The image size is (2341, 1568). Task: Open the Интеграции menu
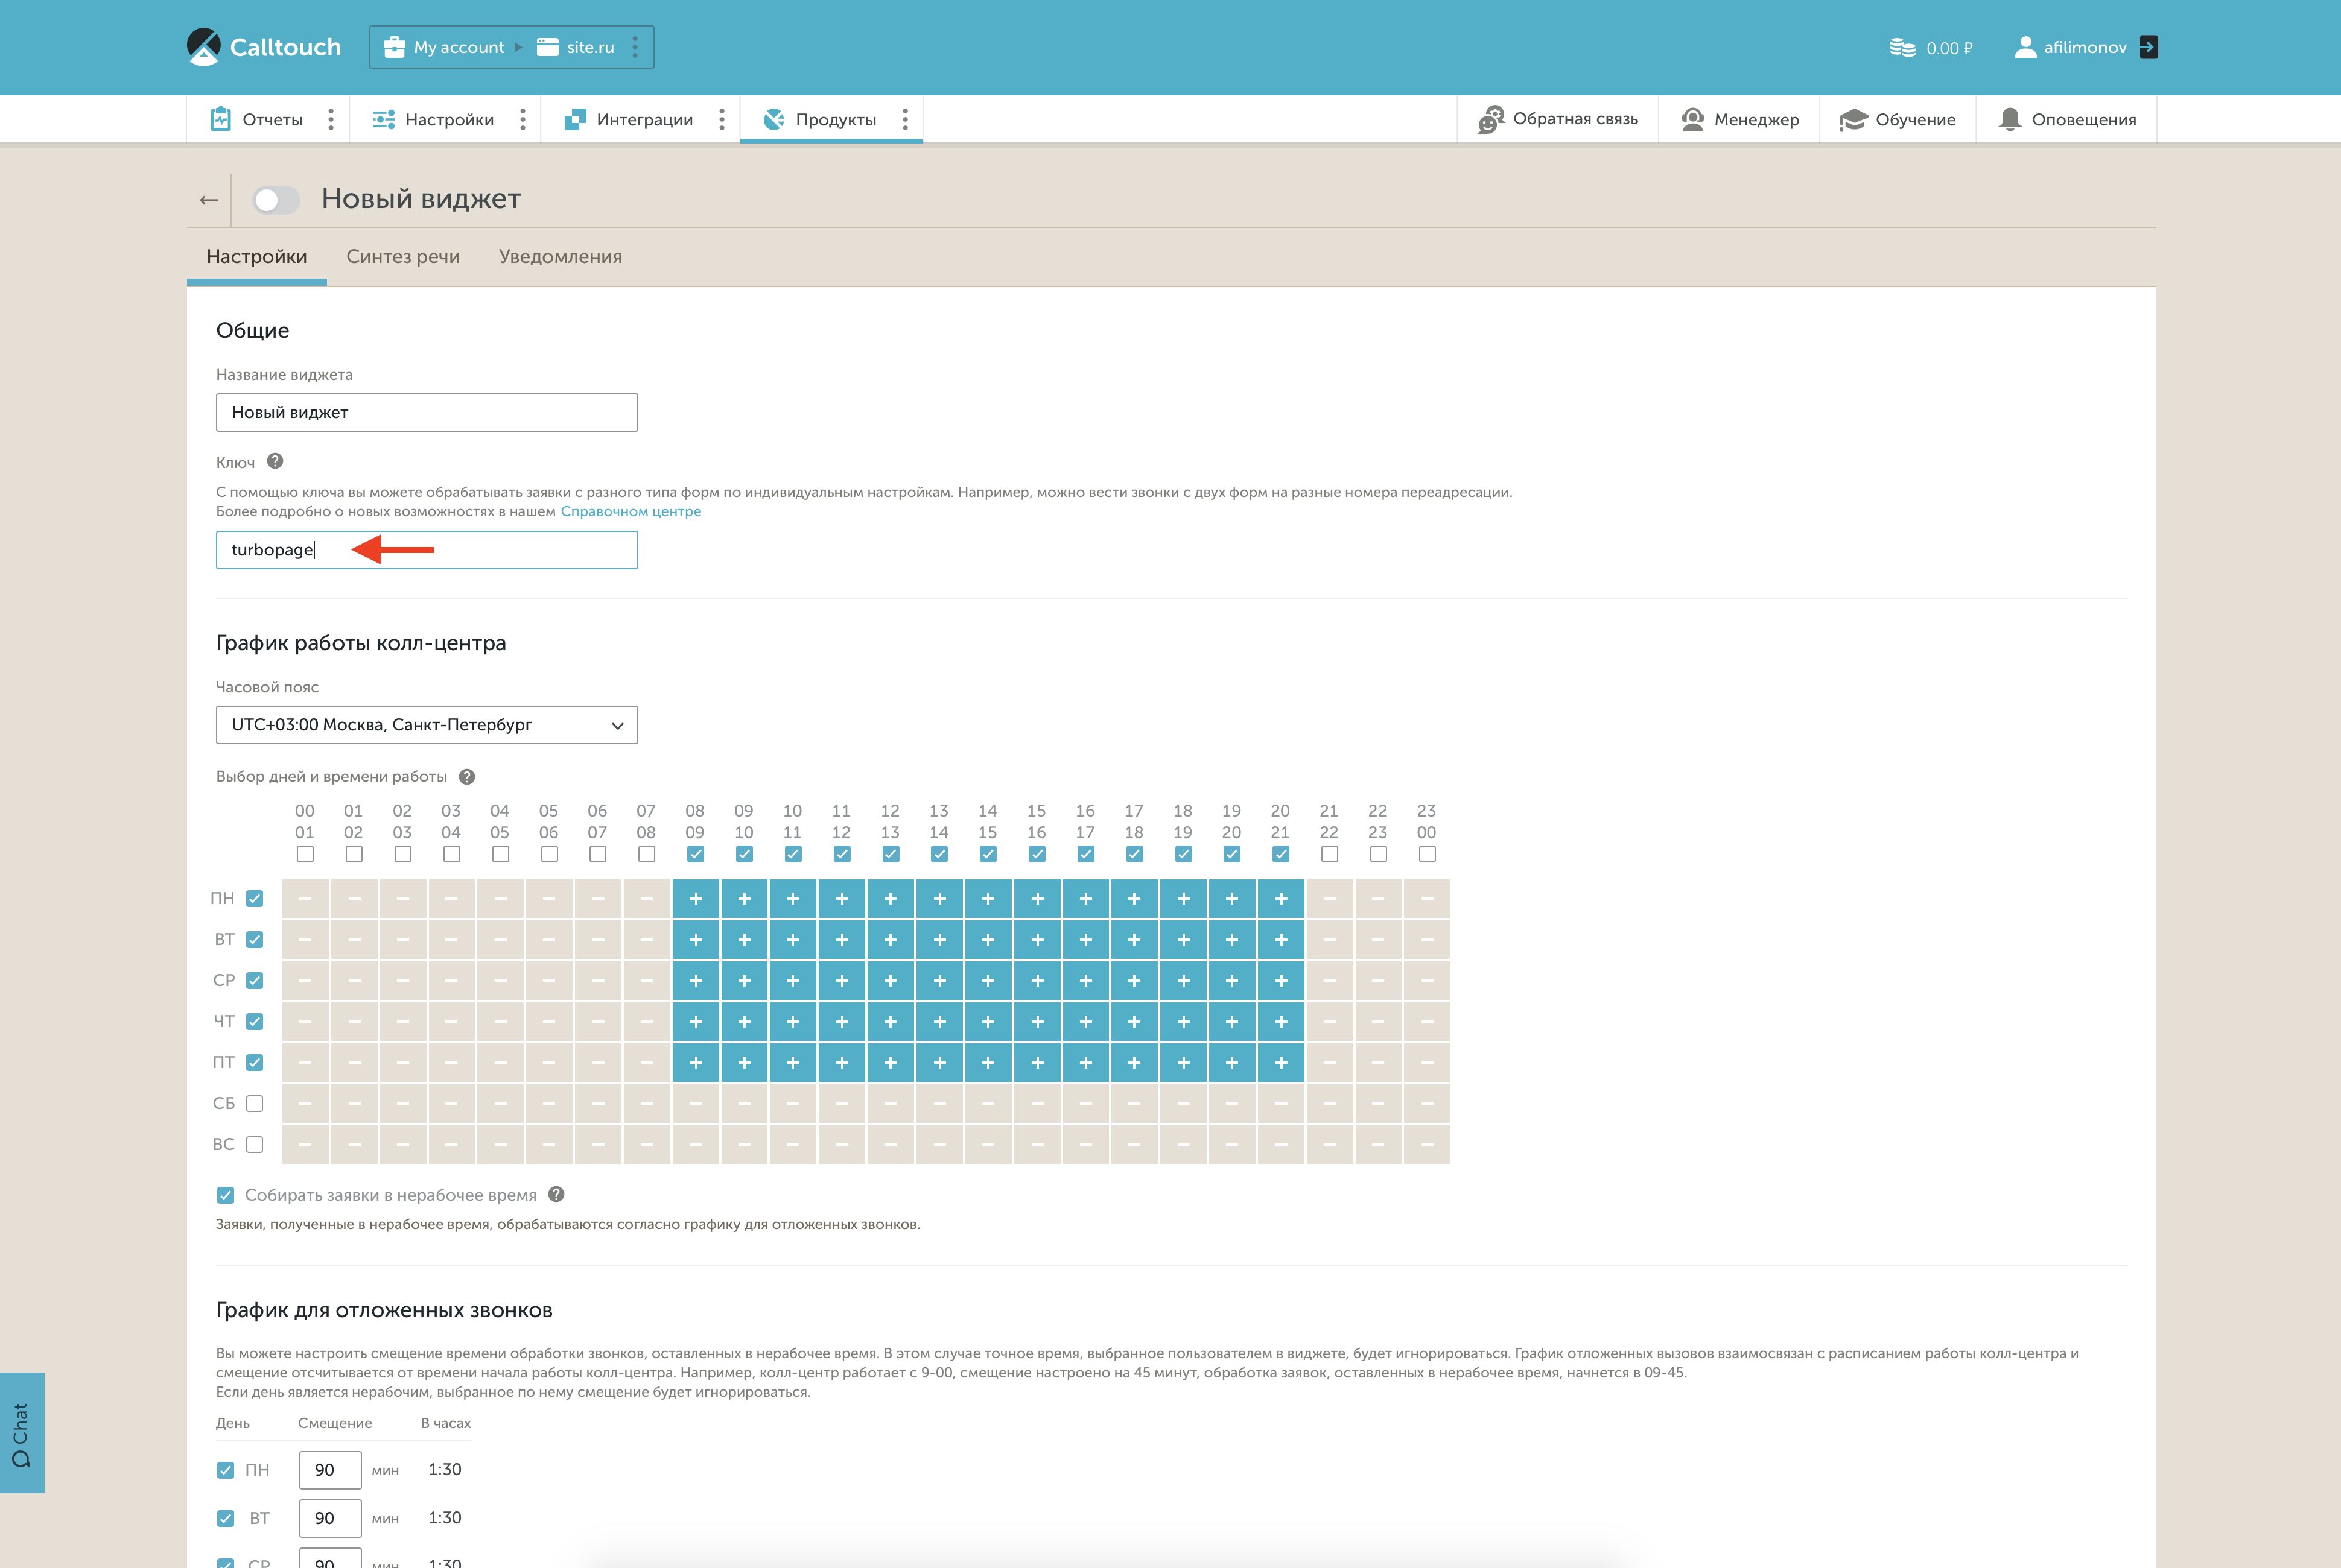click(628, 119)
